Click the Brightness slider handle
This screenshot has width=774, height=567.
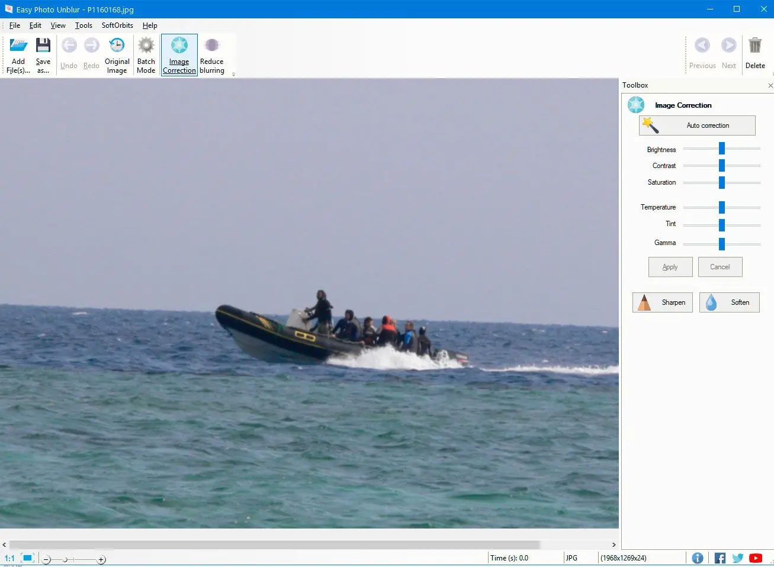tap(721, 149)
